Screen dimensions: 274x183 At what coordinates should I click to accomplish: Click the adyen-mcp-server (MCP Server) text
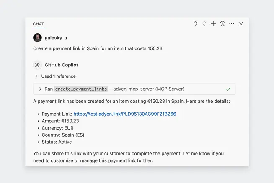click(149, 89)
